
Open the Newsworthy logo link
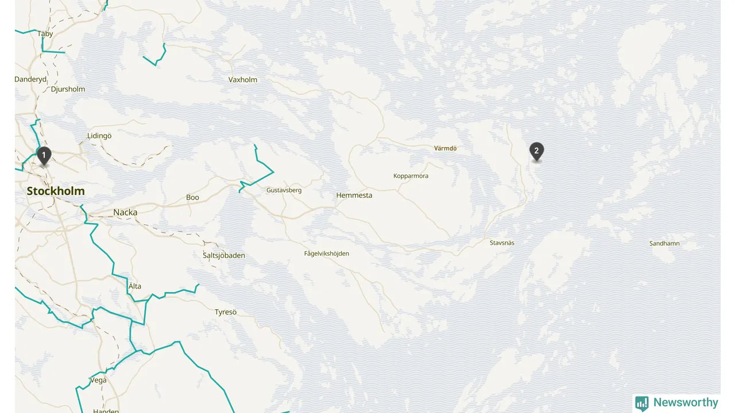[x=677, y=403]
